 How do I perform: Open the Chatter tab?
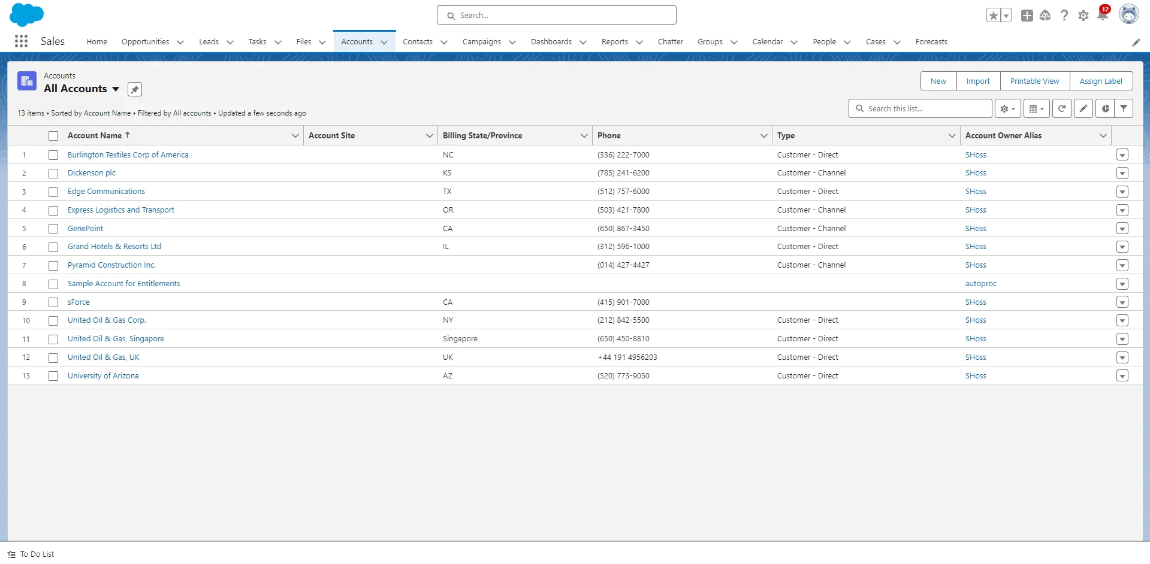tap(670, 42)
